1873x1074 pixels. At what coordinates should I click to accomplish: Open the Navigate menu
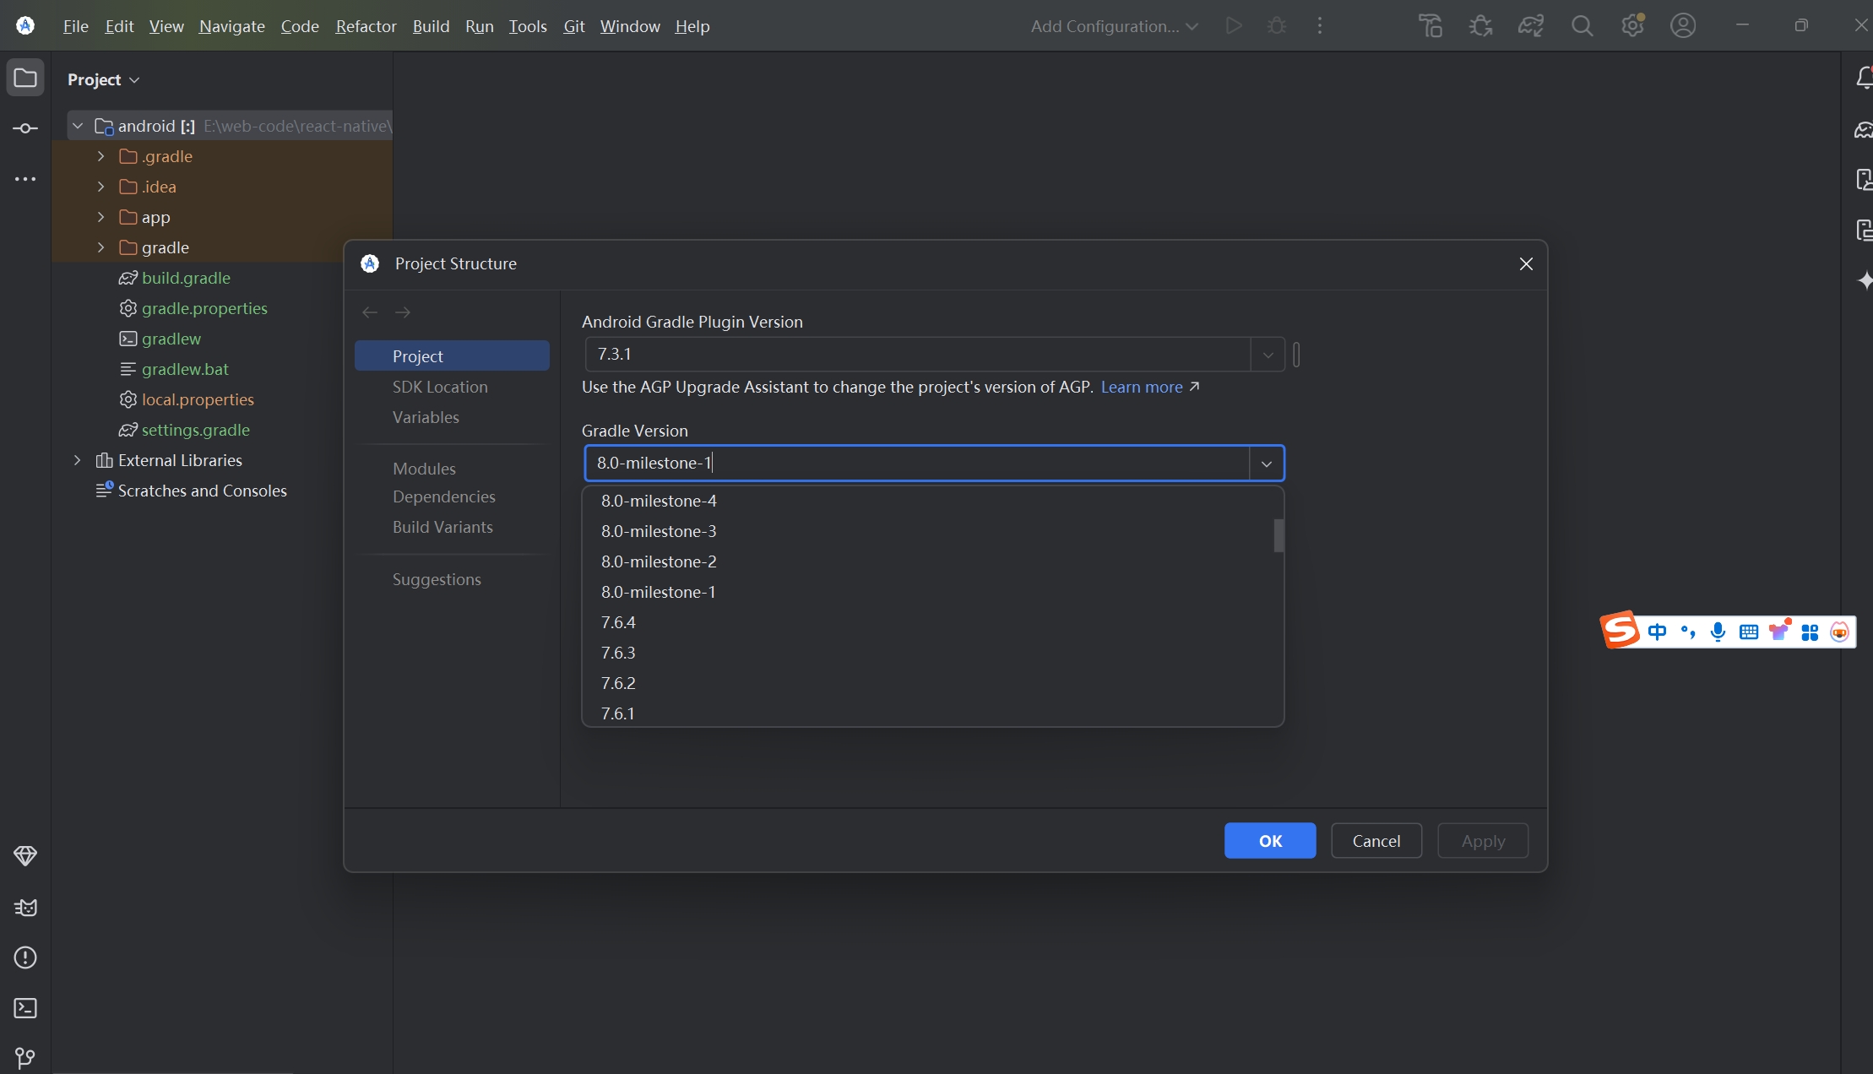point(232,26)
